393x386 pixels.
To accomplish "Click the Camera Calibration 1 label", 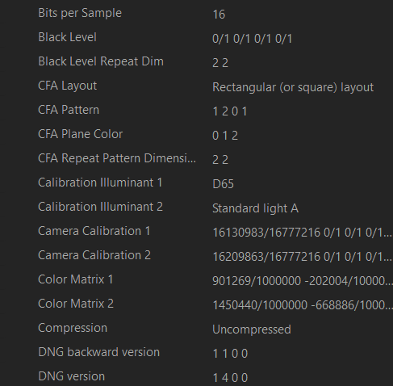I will [94, 231].
